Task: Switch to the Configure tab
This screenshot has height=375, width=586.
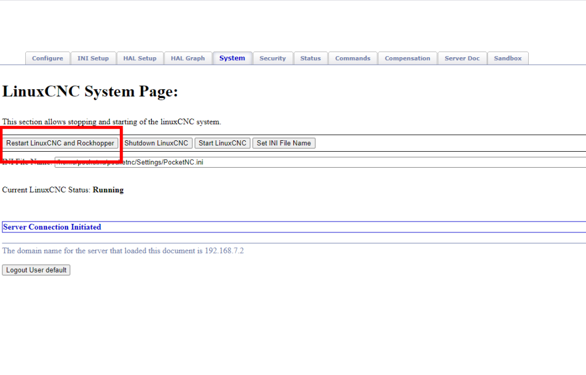Action: (48, 58)
